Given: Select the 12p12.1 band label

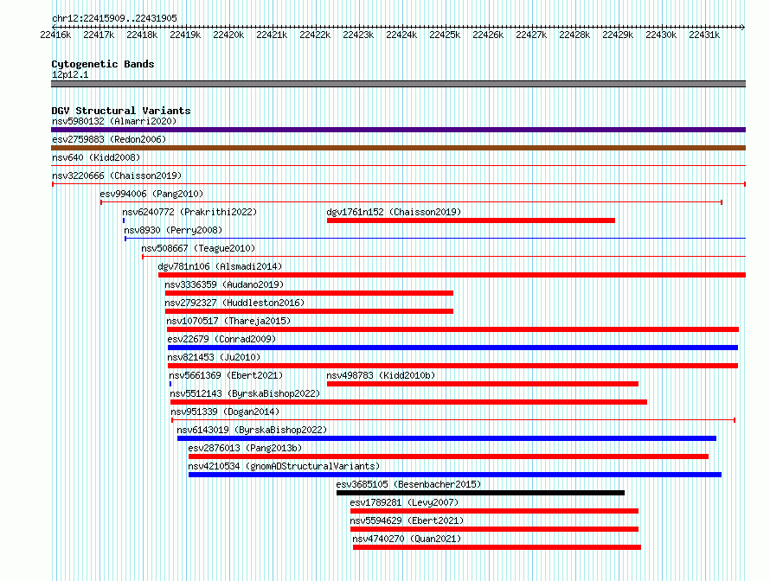Looking at the screenshot, I should [x=70, y=74].
